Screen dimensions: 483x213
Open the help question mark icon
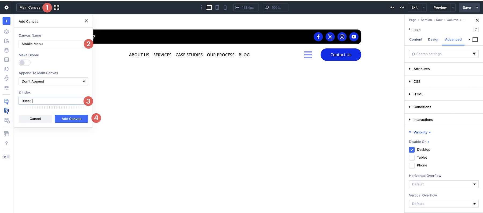point(6,143)
